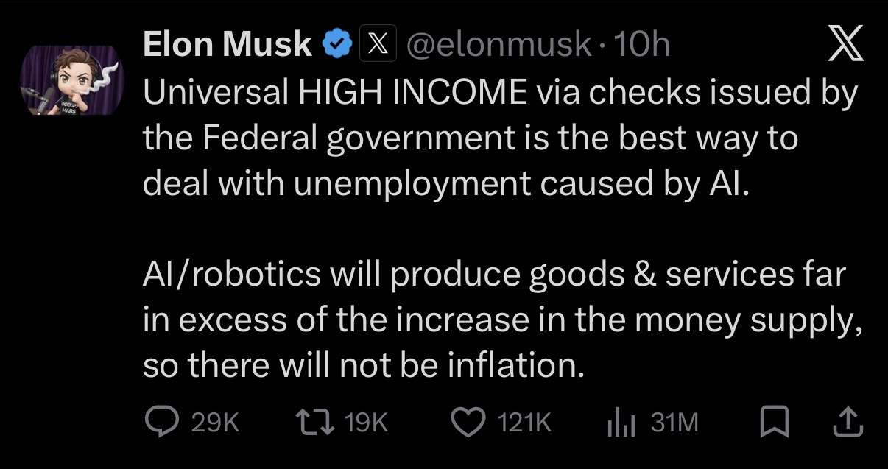
Task: Click the repost arrows icon
Action: [x=314, y=422]
